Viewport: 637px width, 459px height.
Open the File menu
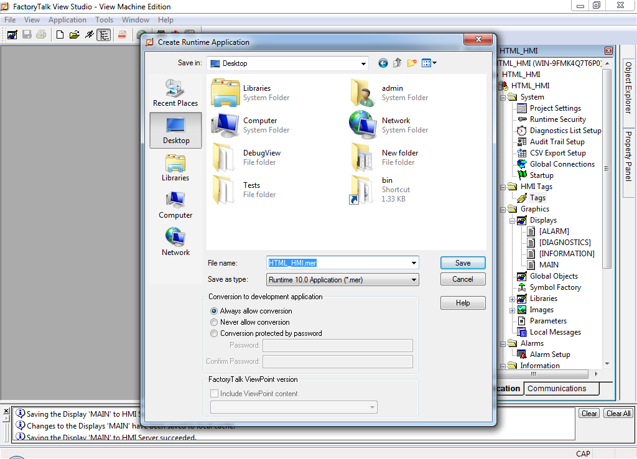pos(10,20)
